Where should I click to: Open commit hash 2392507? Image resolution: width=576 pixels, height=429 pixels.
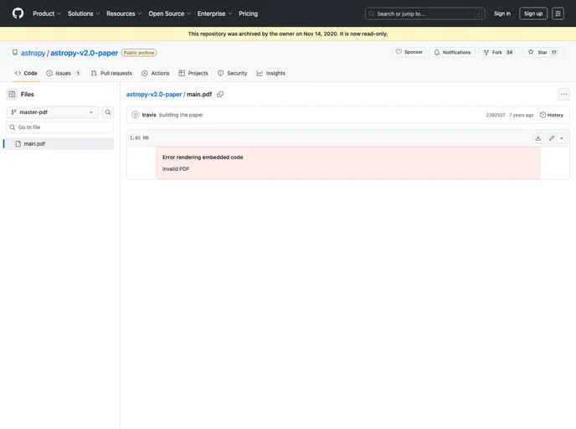pyautogui.click(x=496, y=115)
